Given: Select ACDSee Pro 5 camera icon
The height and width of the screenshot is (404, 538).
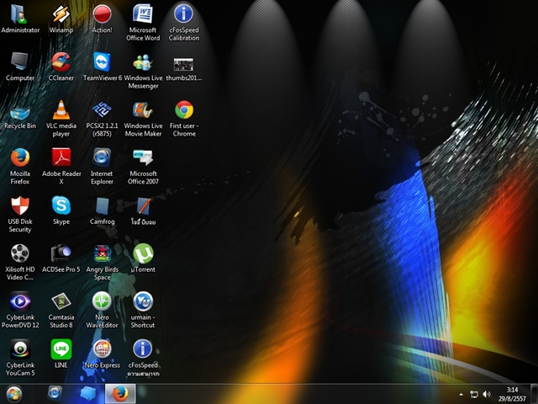Looking at the screenshot, I should (61, 253).
